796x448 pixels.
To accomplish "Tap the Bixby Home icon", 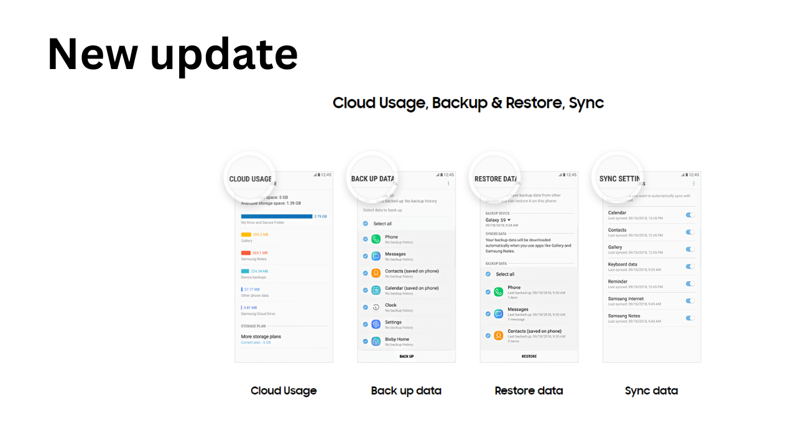I will pos(376,341).
